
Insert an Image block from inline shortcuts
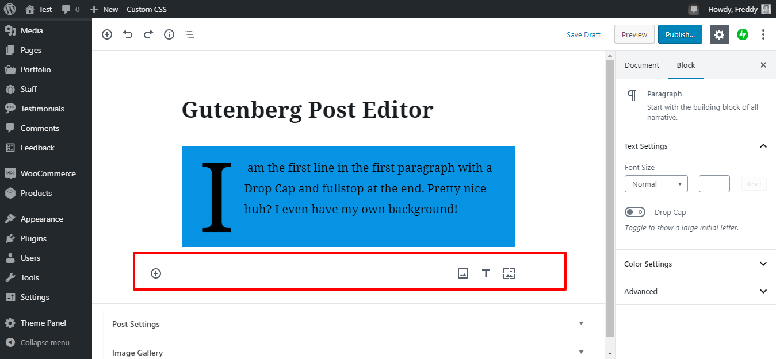pos(463,273)
